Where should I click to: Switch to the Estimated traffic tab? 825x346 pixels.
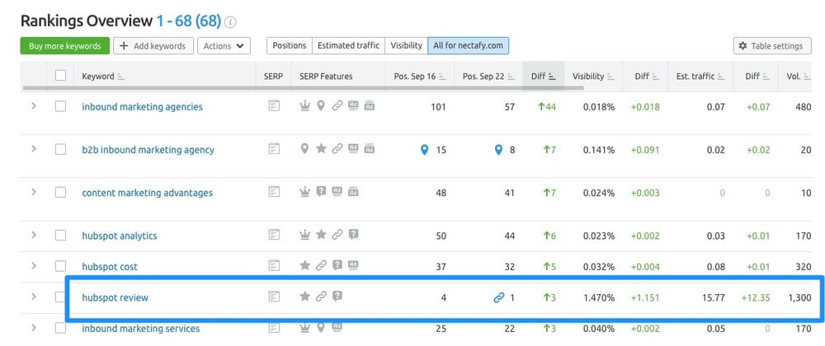pos(348,45)
